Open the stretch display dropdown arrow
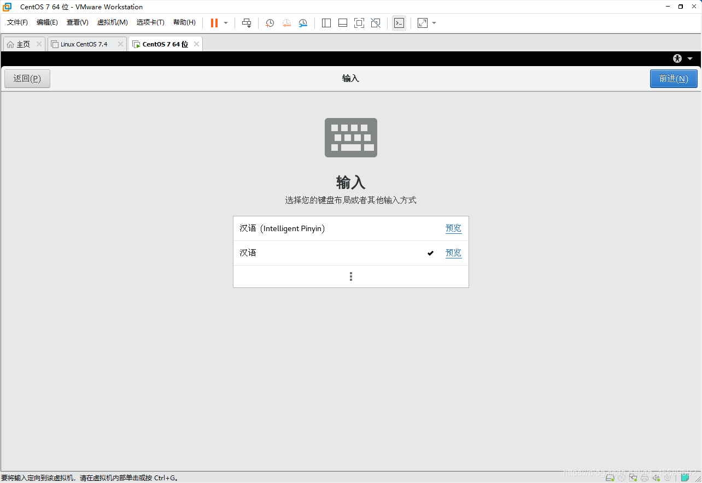 (x=434, y=23)
